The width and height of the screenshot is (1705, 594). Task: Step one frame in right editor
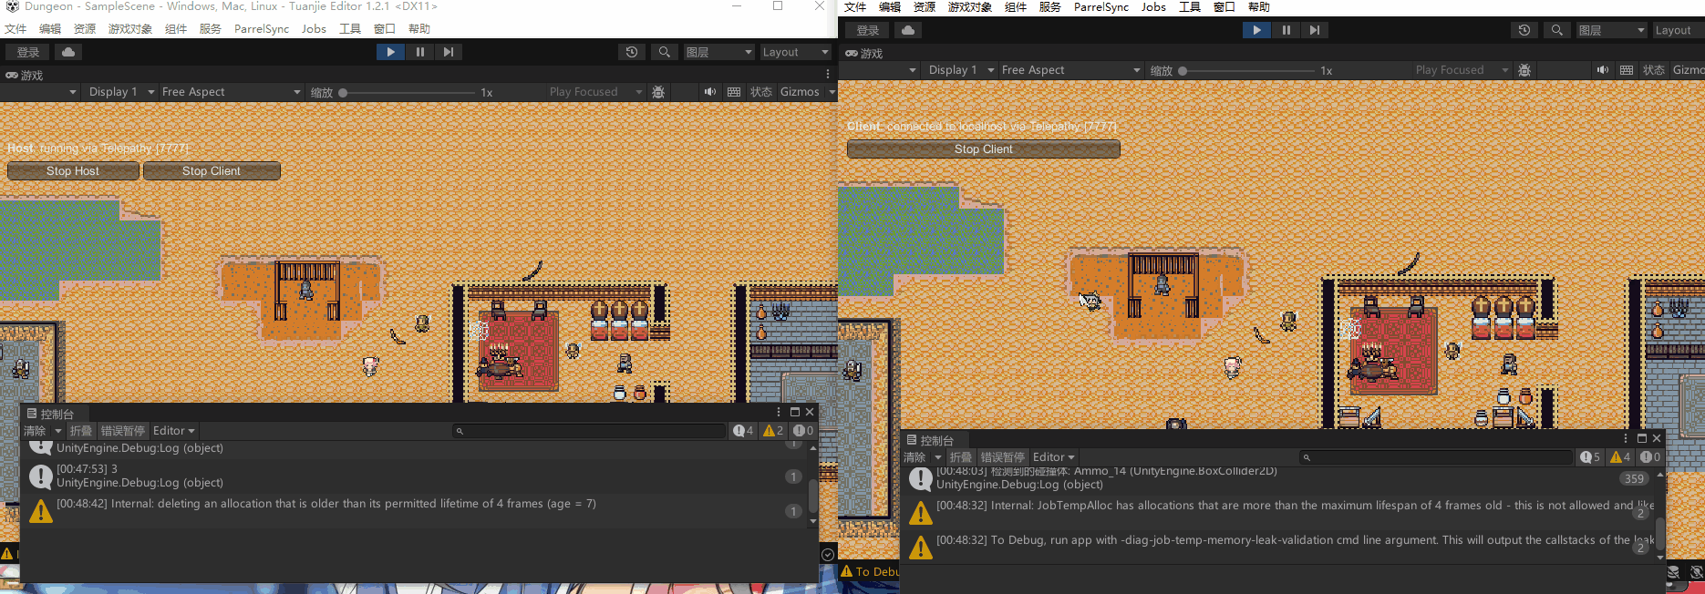[x=1315, y=30]
